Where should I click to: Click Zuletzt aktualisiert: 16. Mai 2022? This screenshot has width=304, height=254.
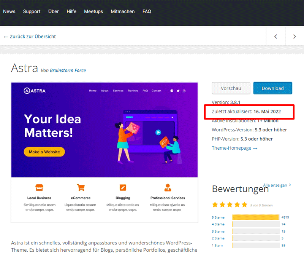click(x=246, y=111)
